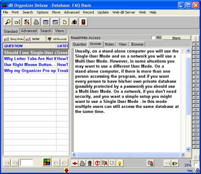Switch to the Views toolbar tab
Viewport: 201px width, 174px height.
click(59, 31)
